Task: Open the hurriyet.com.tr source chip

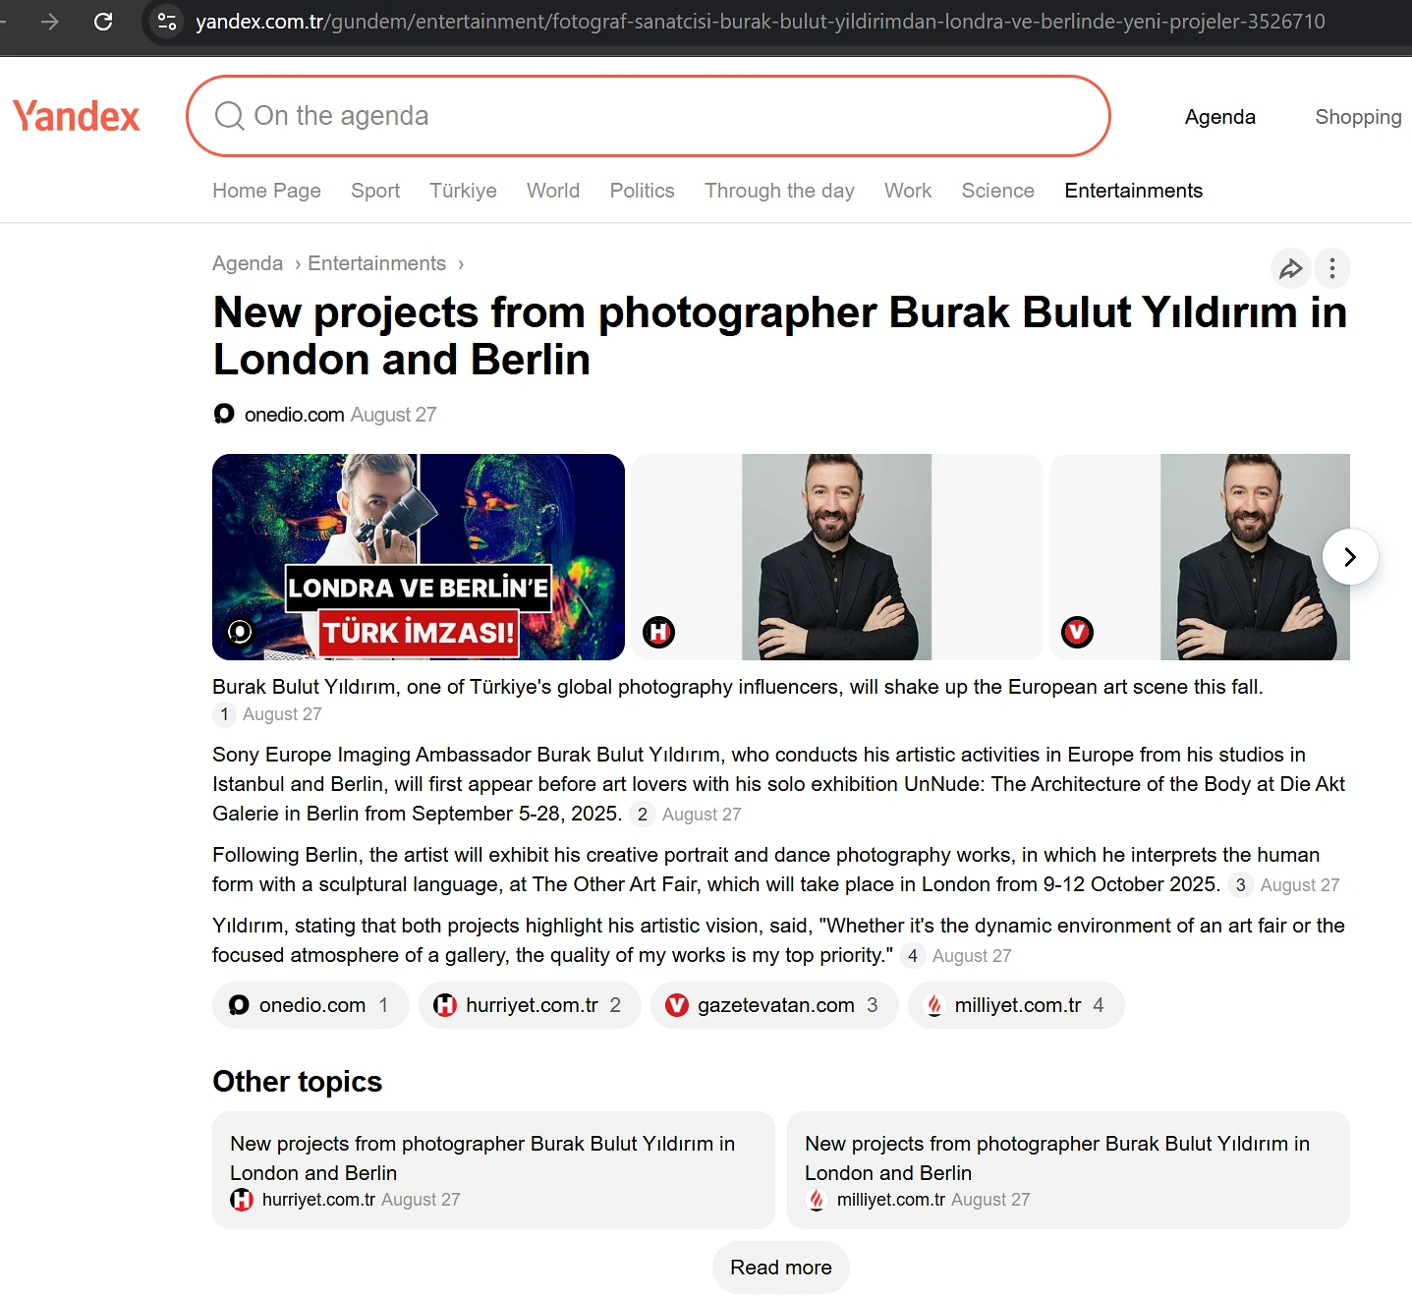Action: click(x=530, y=1005)
